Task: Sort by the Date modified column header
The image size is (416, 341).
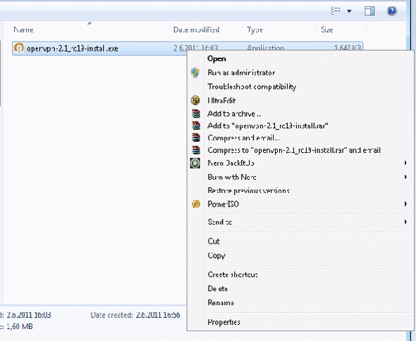Action: tap(196, 30)
